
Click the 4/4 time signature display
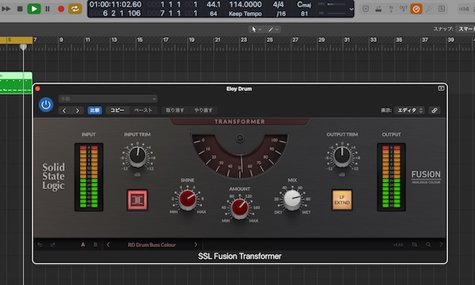[279, 5]
